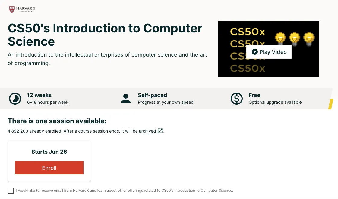Click the red Enroll button
Screen dimensions: 338x199
(x=49, y=168)
